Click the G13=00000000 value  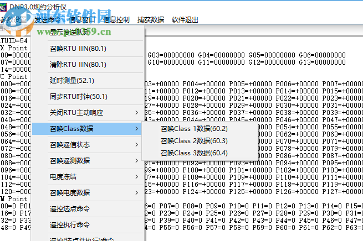322,62
